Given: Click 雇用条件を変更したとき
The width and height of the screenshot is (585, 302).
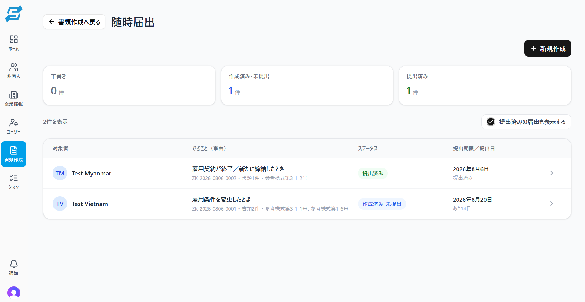Looking at the screenshot, I should pyautogui.click(x=221, y=199).
